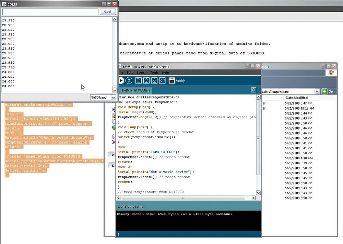Click the 'tempSensor.begin(12);' line in Arduino editor
Screen dimensions: 343x244
[x=139, y=117]
